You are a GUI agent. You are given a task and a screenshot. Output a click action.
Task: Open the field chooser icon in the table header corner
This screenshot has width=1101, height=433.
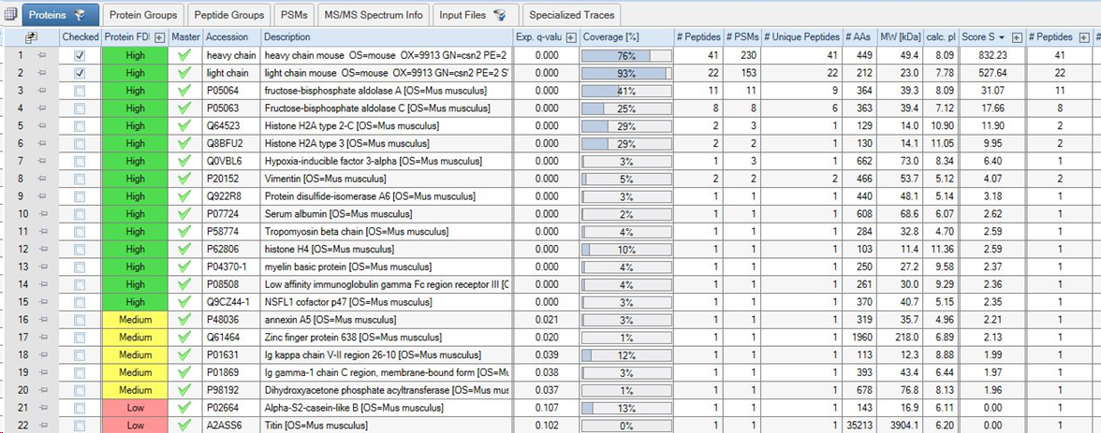[x=30, y=36]
